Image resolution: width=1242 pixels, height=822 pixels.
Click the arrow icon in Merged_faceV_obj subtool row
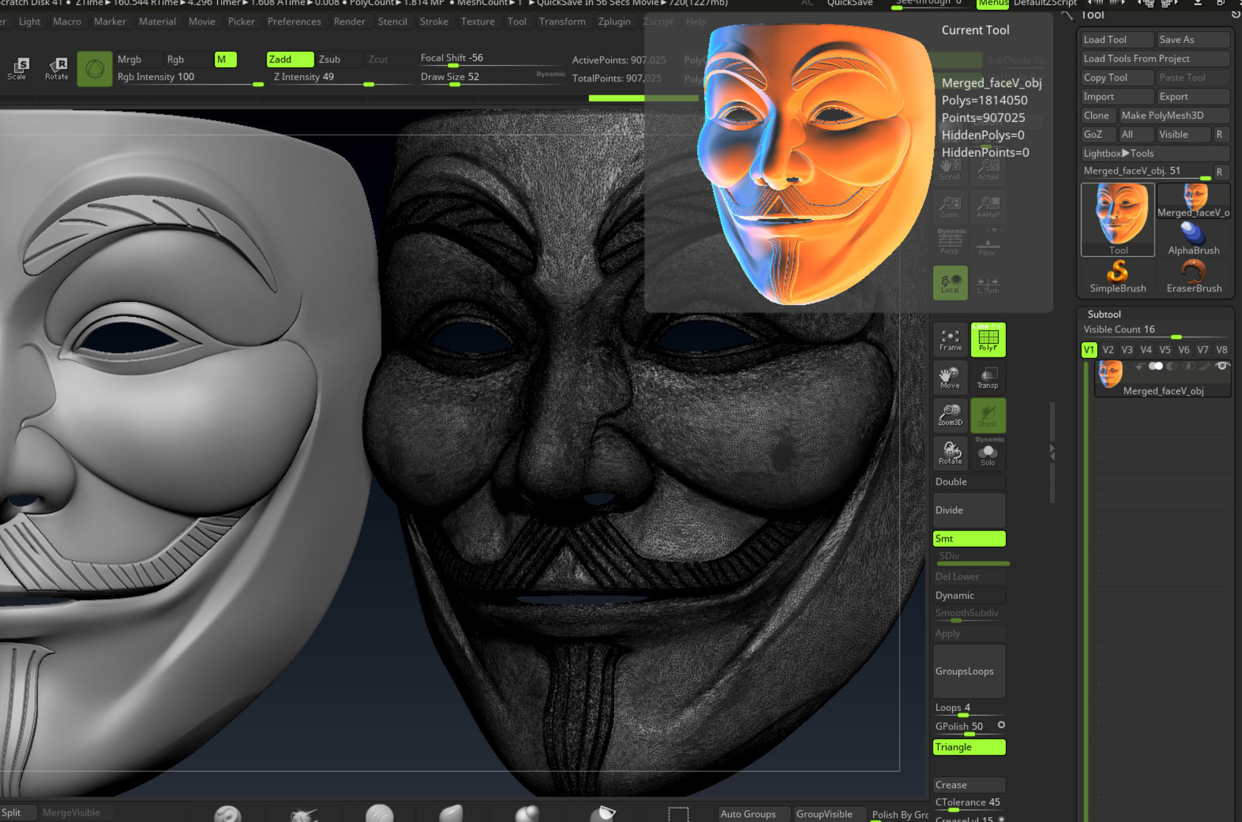pos(1140,366)
